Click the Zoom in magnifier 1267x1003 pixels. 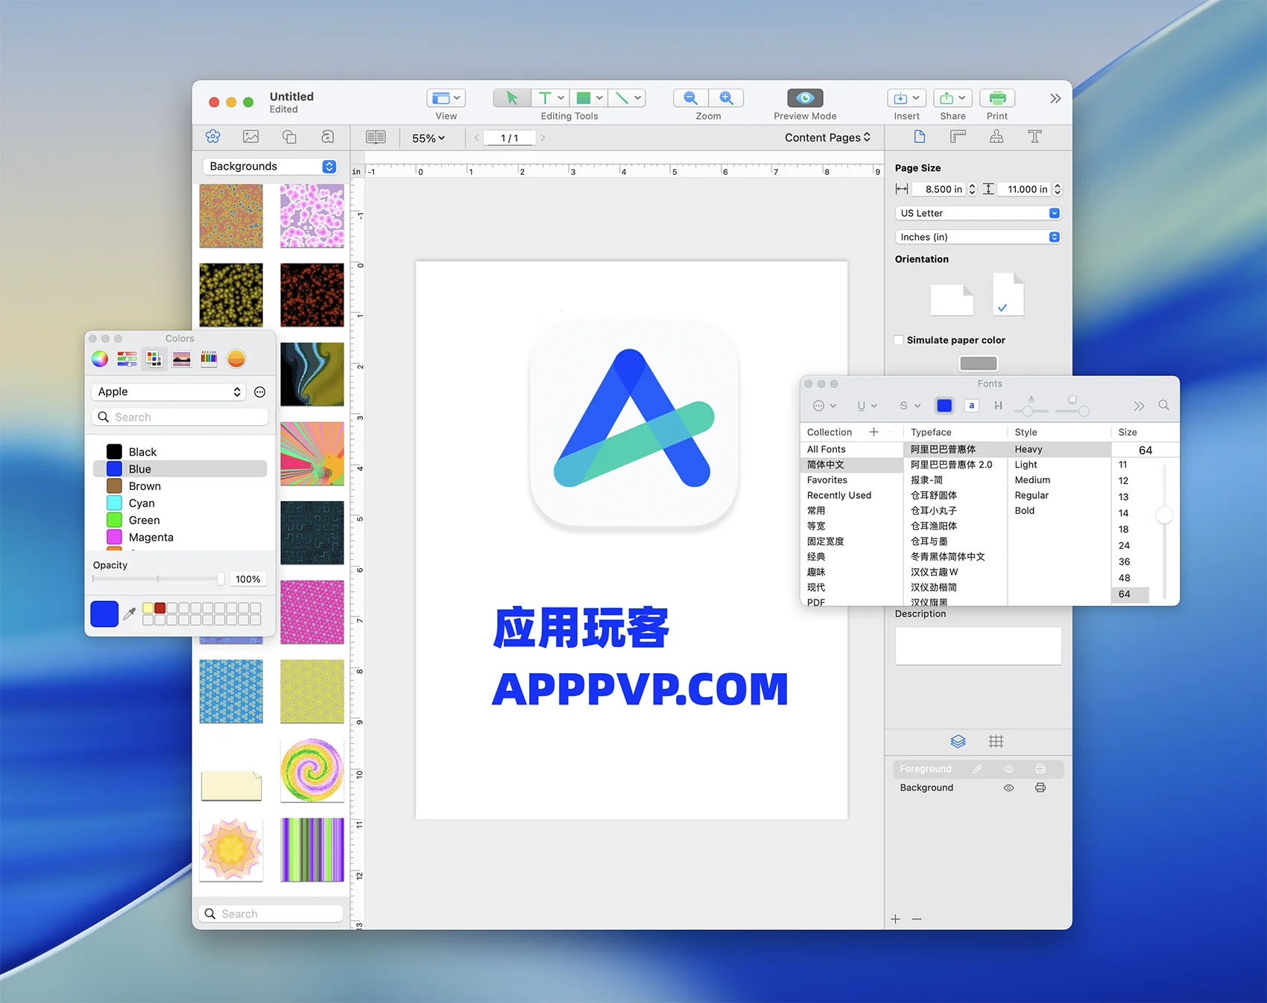click(x=726, y=98)
